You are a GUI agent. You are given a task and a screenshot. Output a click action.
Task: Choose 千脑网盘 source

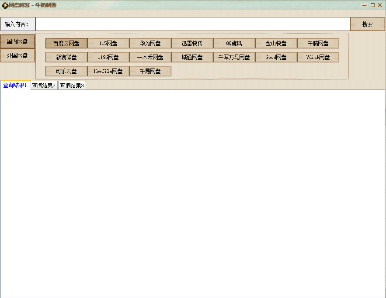pos(318,43)
